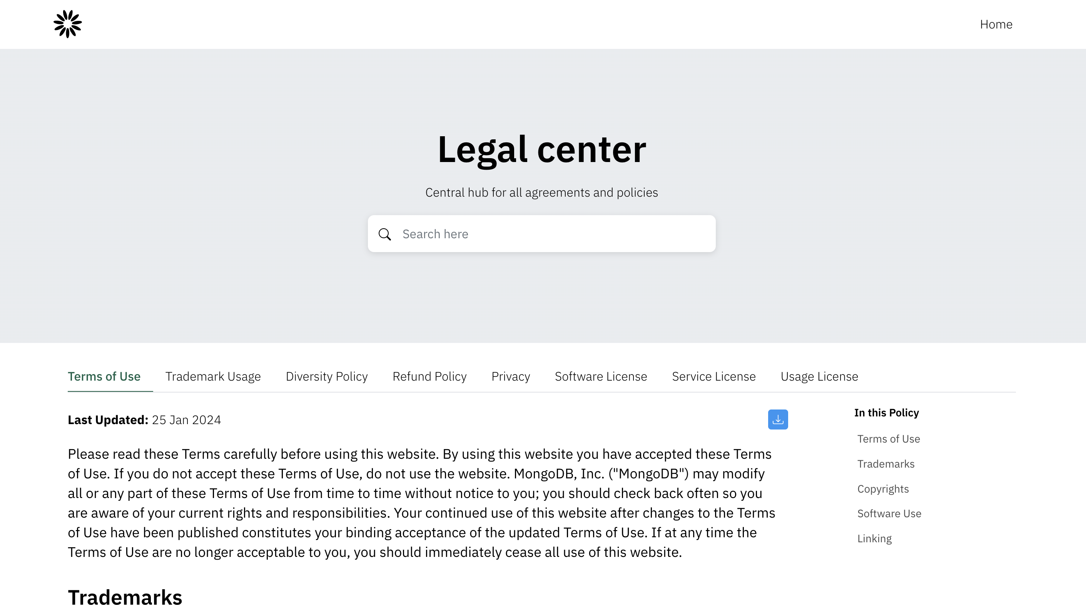Go to the Refund Policy tab
This screenshot has height=605, width=1086.
[x=429, y=376]
